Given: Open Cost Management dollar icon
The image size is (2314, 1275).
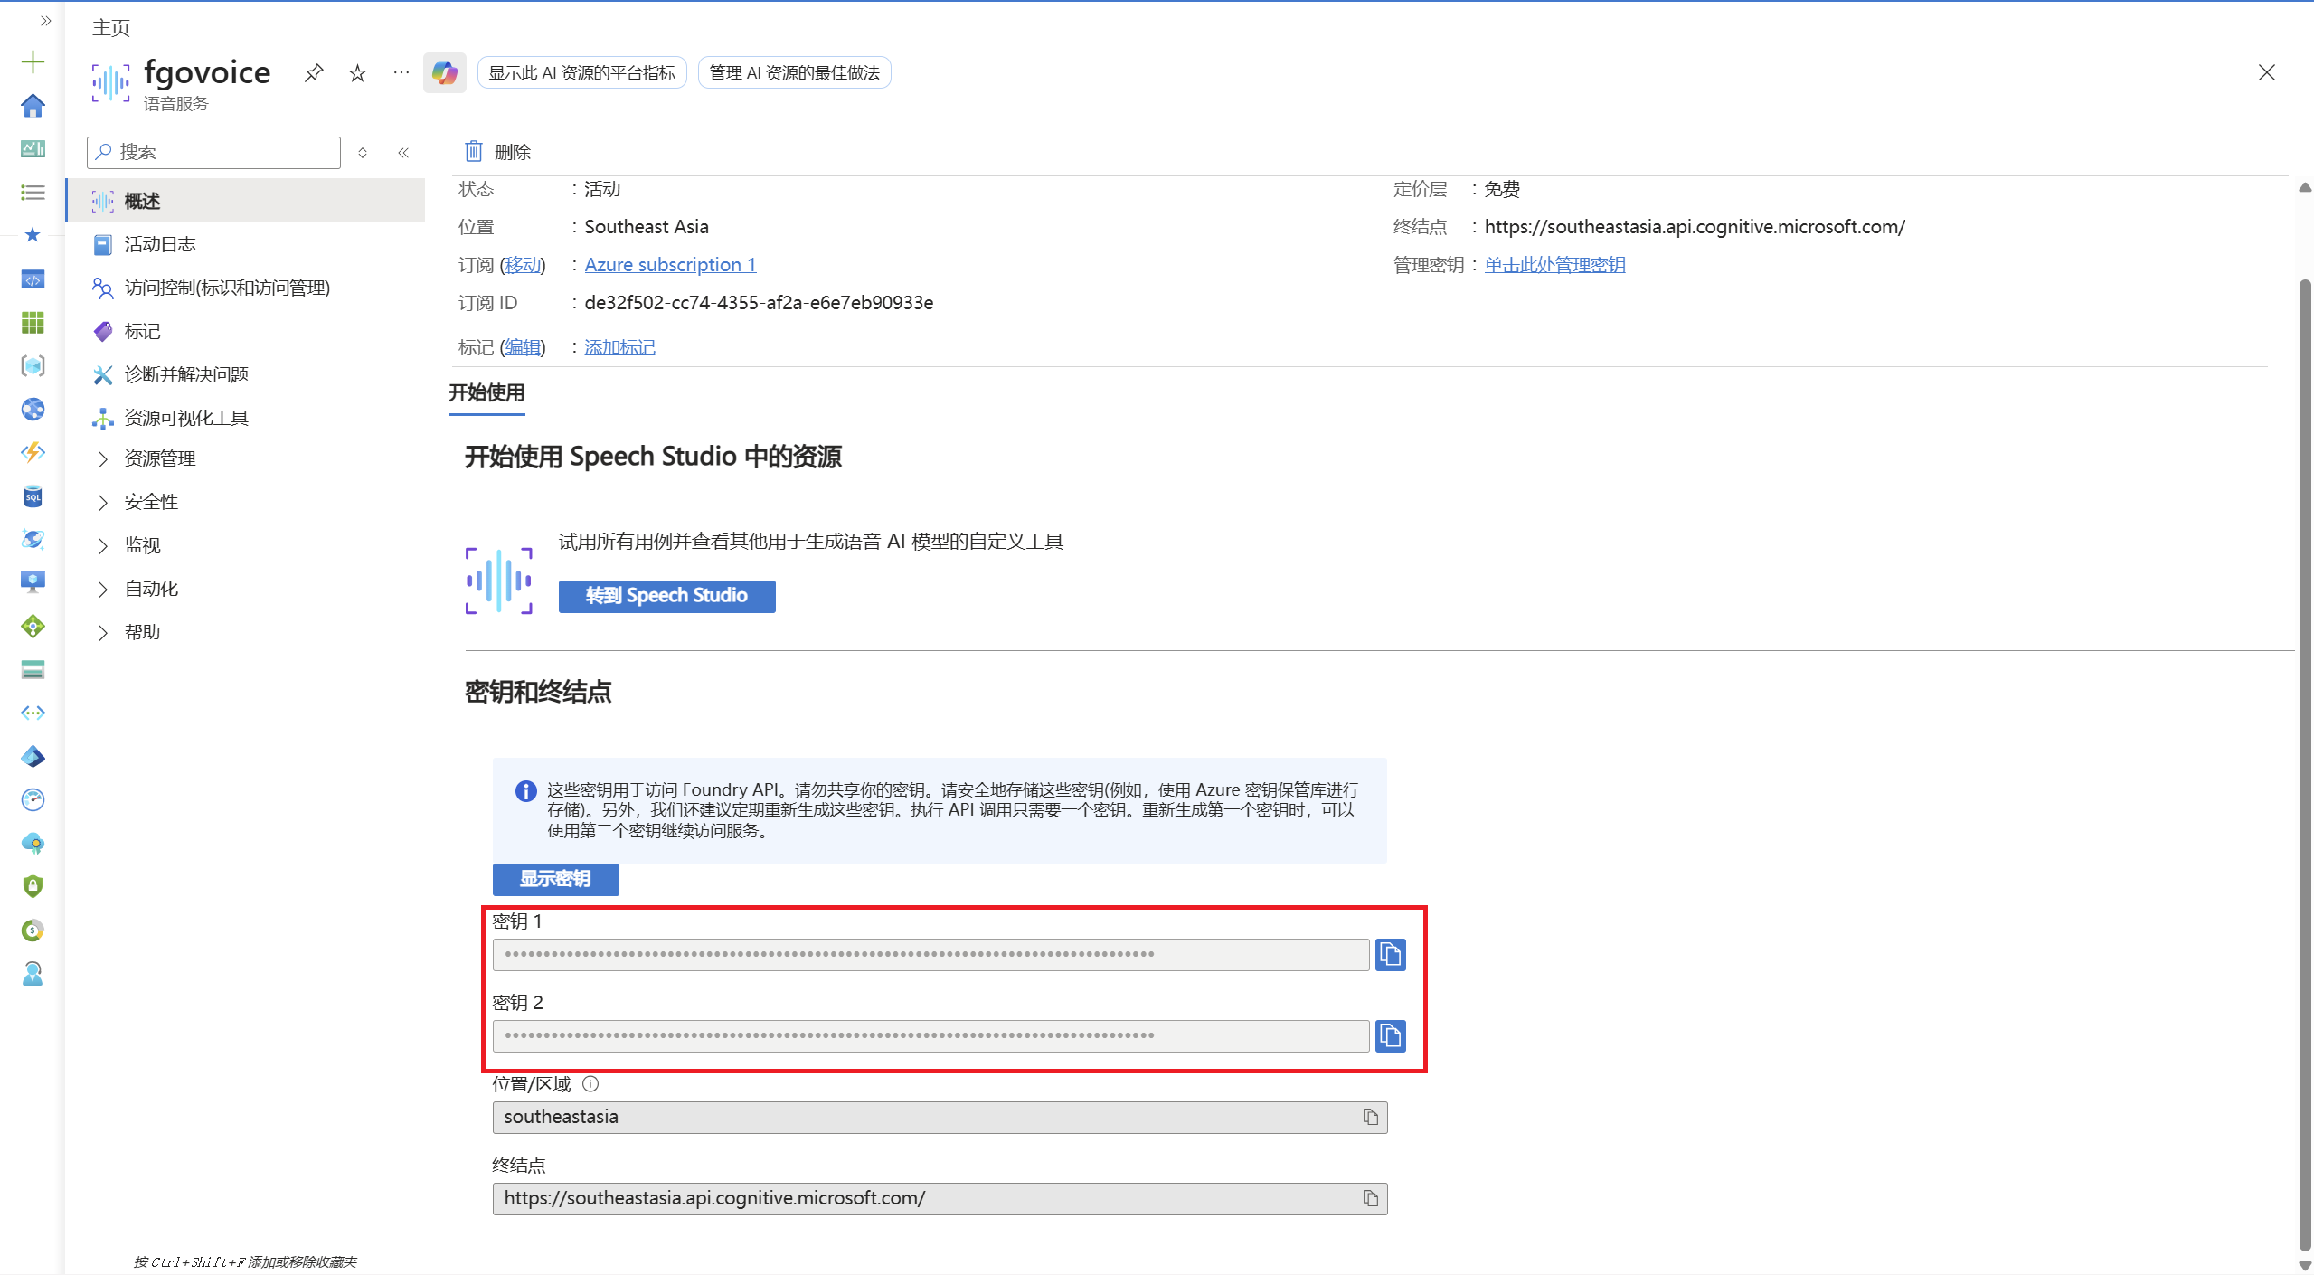Looking at the screenshot, I should (x=33, y=930).
